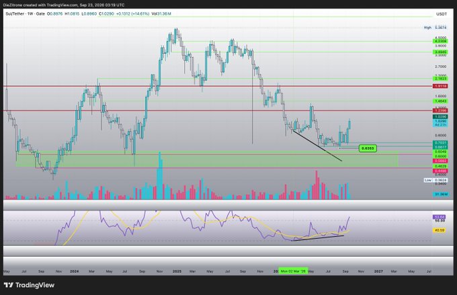This screenshot has height=295, width=457.
Task: Select the red 1.2396 price level label
Action: [x=440, y=111]
